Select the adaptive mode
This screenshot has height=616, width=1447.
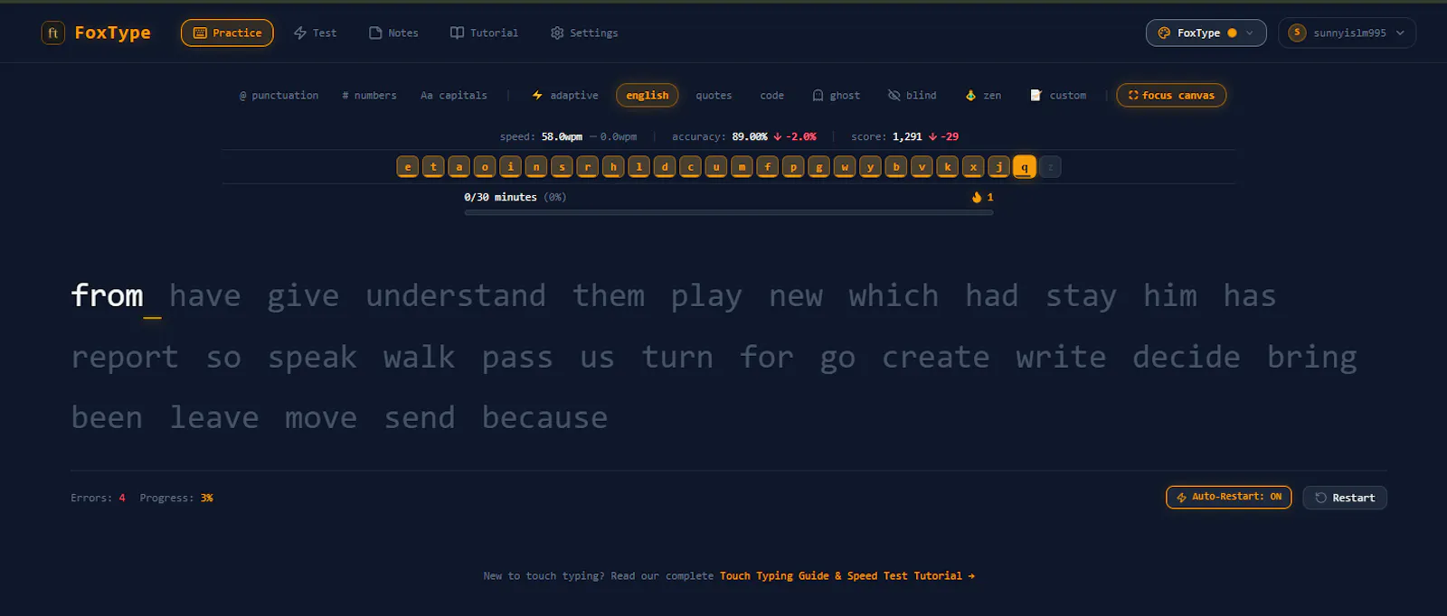pos(565,95)
